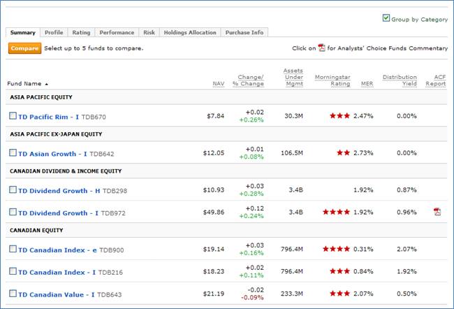The width and height of the screenshot is (454, 309).
Task: Open the Holdings Allocation tab
Action: point(190,32)
